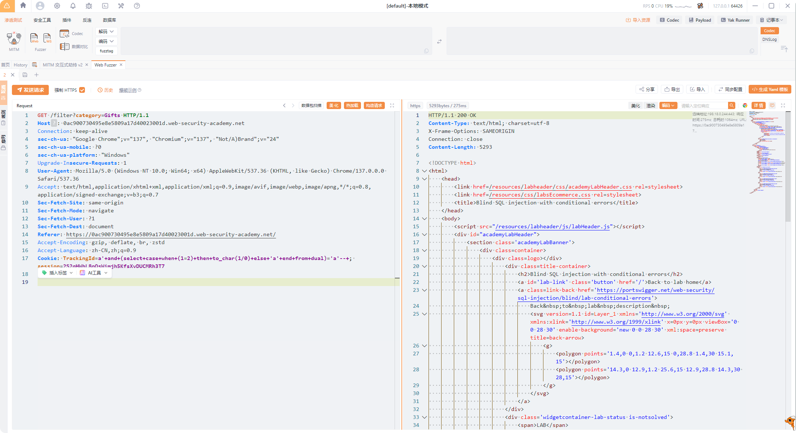Screen dimensions: 796x433
Task: Open the response in Chrome browser icon
Action: (745, 105)
